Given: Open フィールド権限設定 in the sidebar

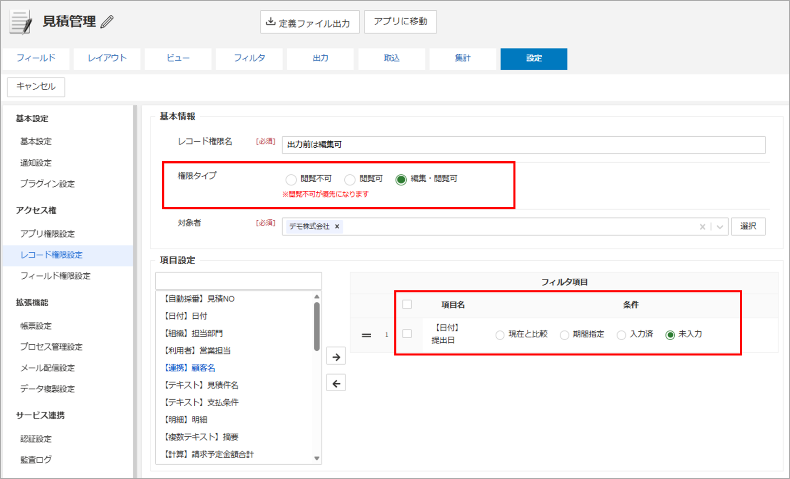Looking at the screenshot, I should point(55,276).
